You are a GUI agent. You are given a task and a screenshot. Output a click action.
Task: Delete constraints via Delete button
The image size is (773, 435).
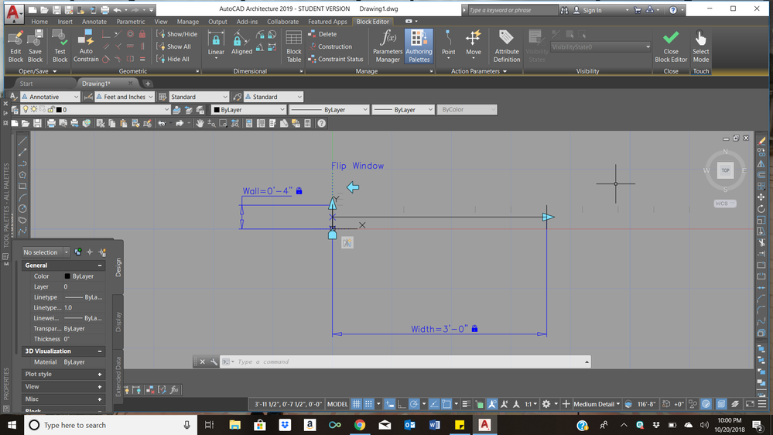(x=323, y=34)
